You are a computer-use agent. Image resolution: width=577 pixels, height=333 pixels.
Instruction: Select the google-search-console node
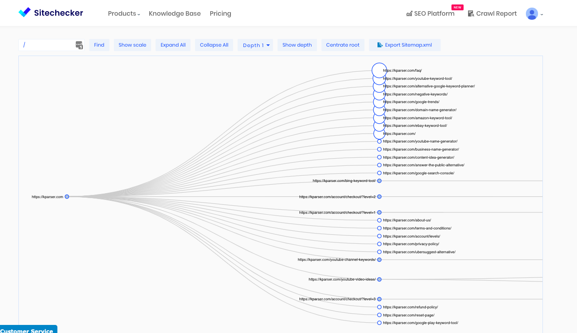[x=379, y=173]
